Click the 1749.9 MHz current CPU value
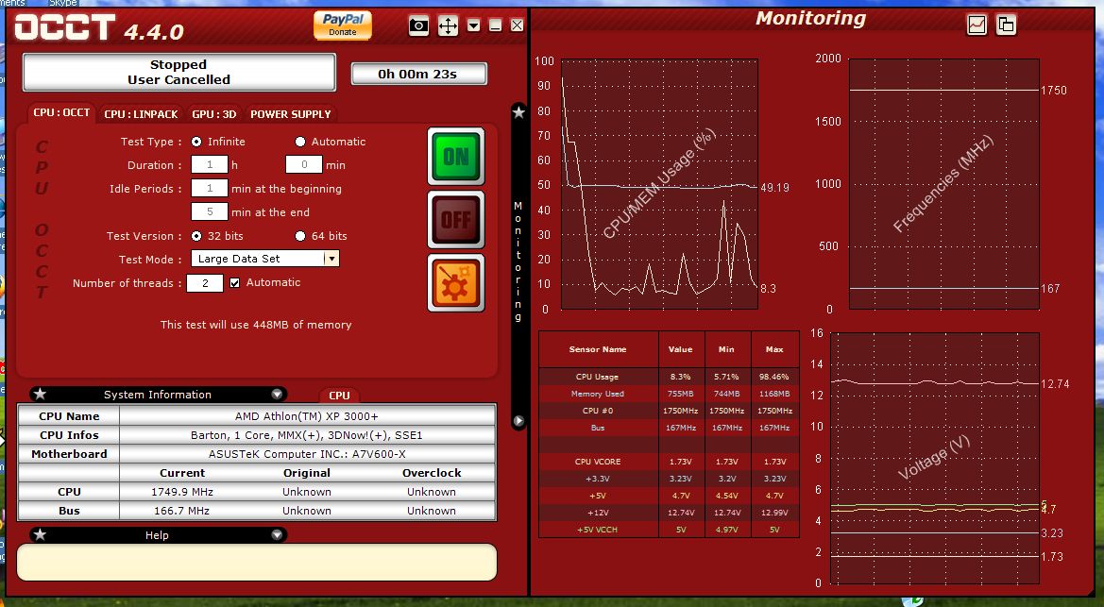The image size is (1104, 607). pos(182,492)
